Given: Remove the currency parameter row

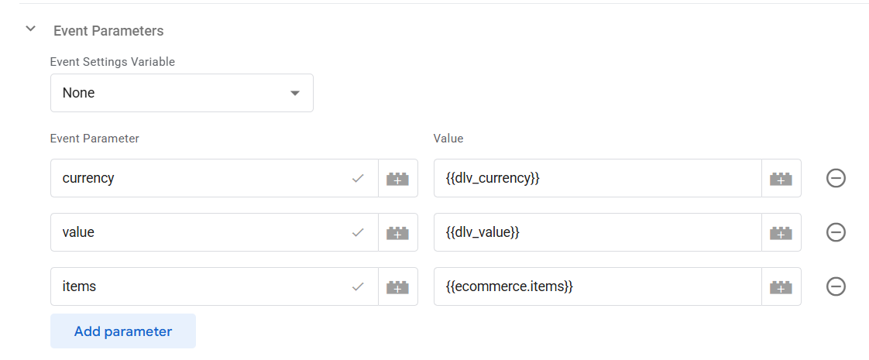Looking at the screenshot, I should [836, 179].
